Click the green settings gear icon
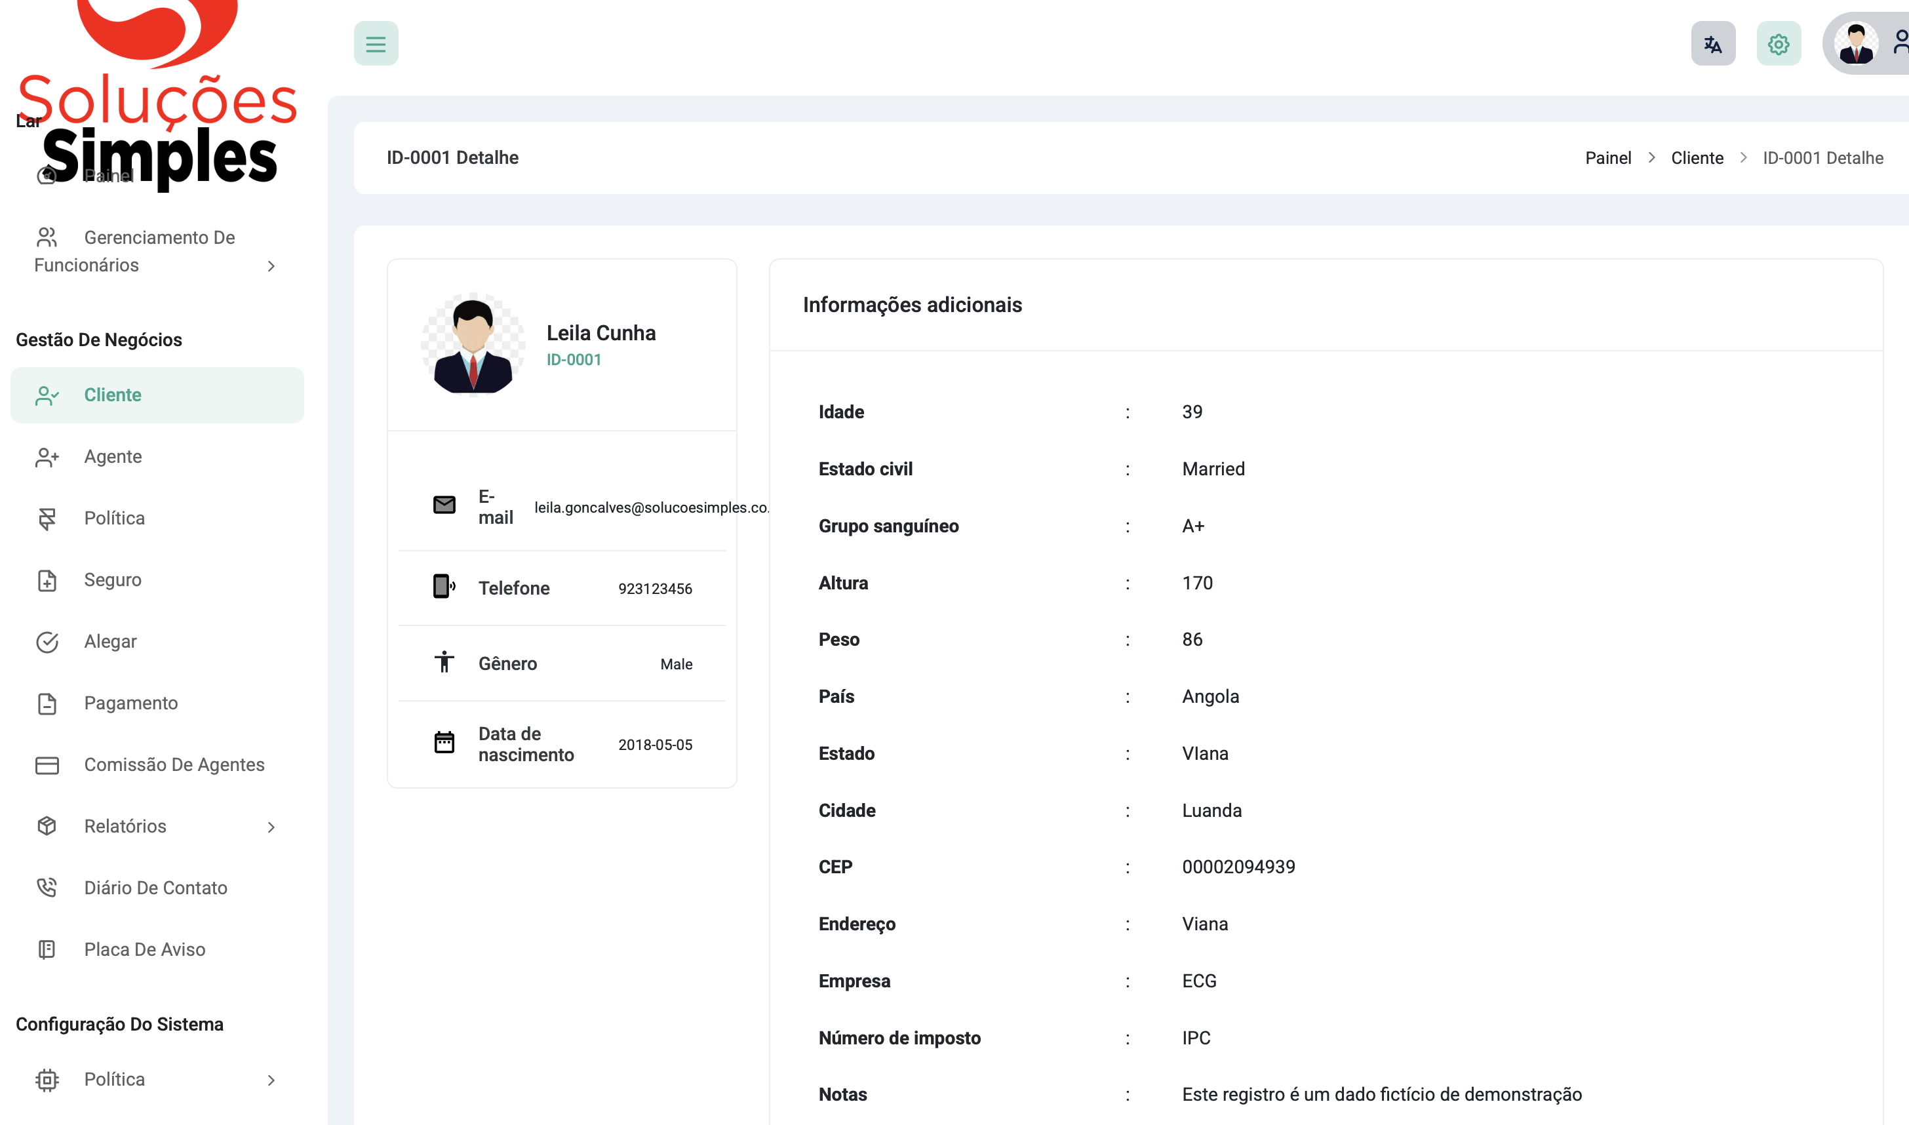 pyautogui.click(x=1778, y=44)
